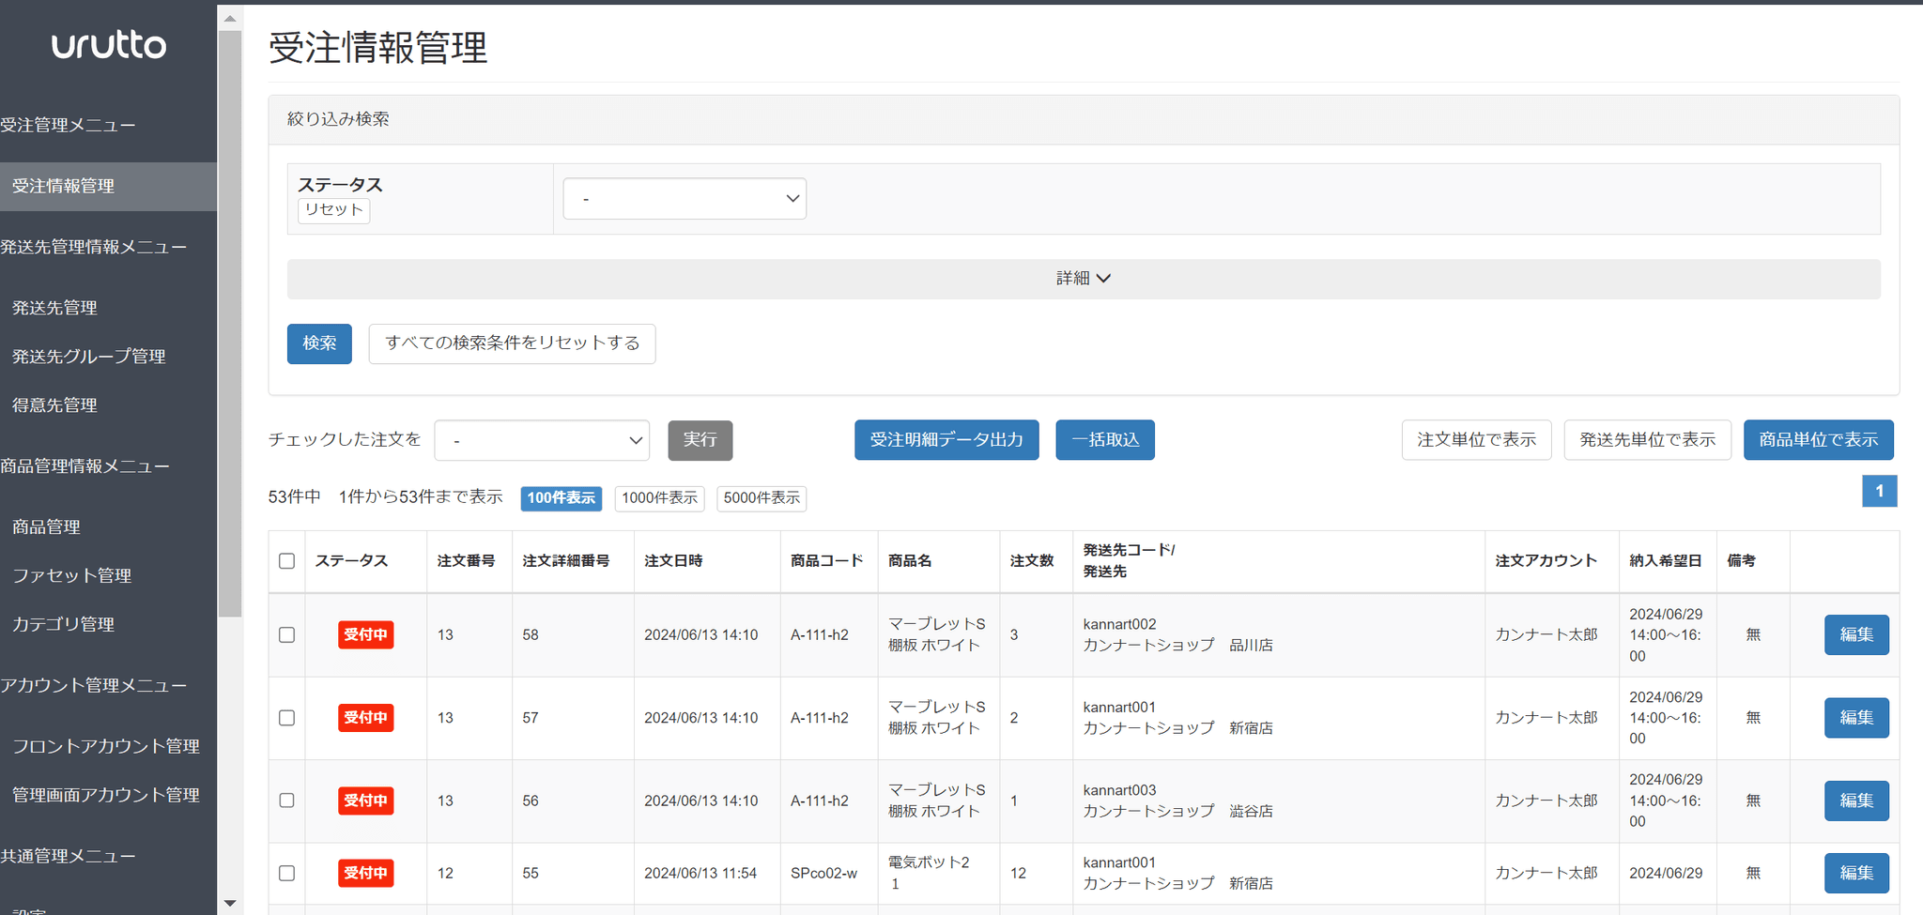Click the blue 検索 button
Viewport: 1923px width, 915px height.
[x=319, y=343]
